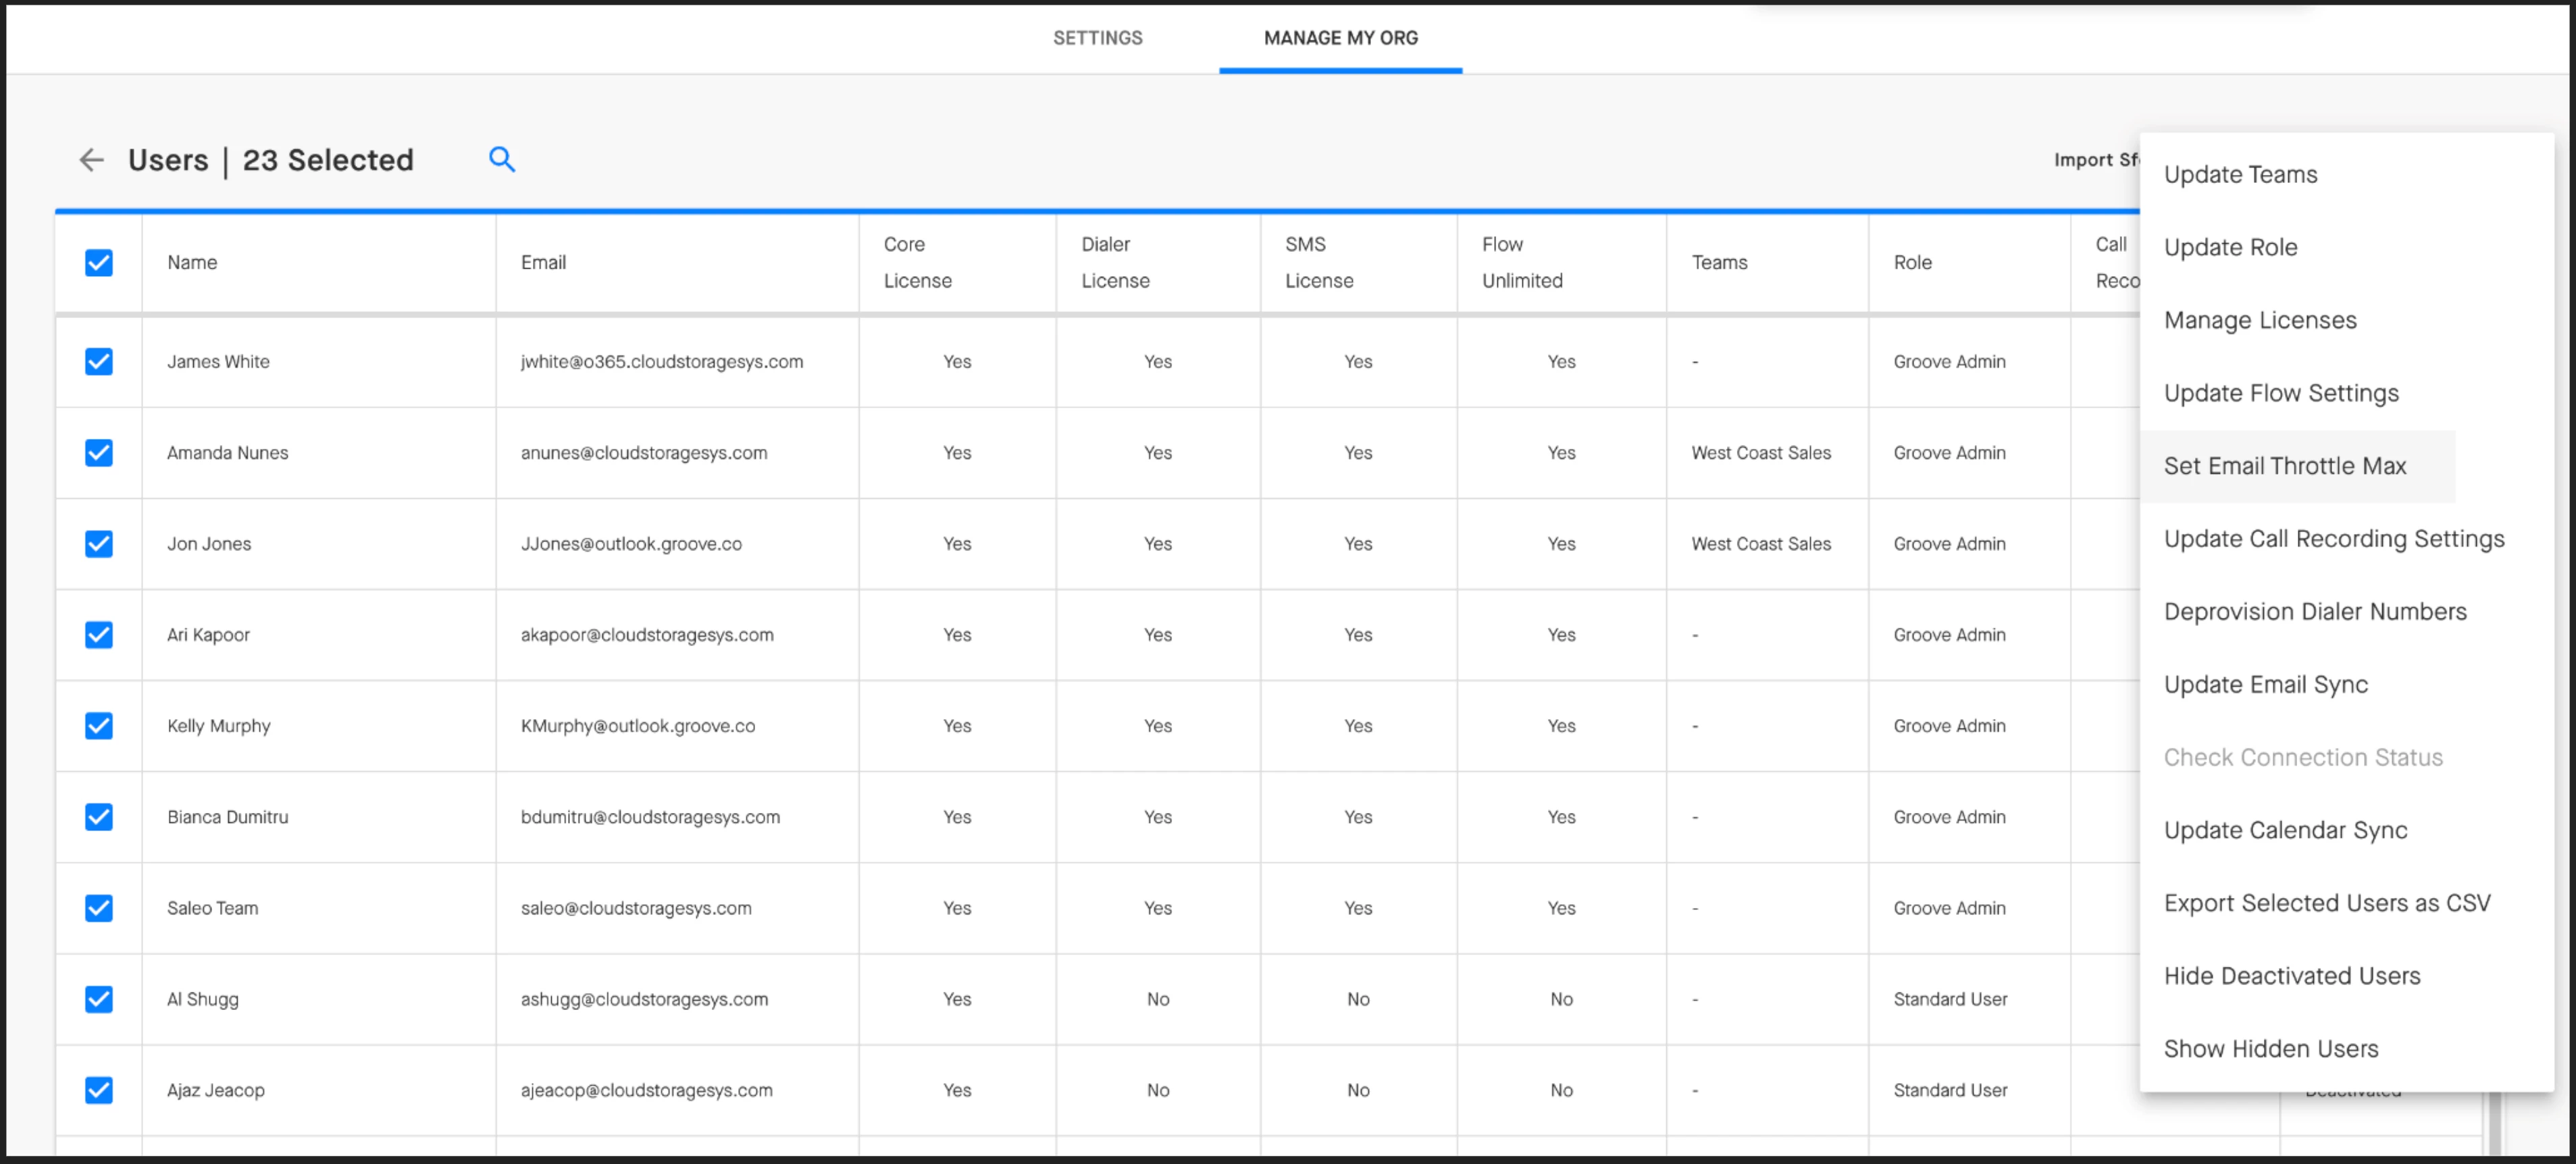Viewport: 2576px width, 1164px height.
Task: Click the Import button in header
Action: coord(2095,160)
